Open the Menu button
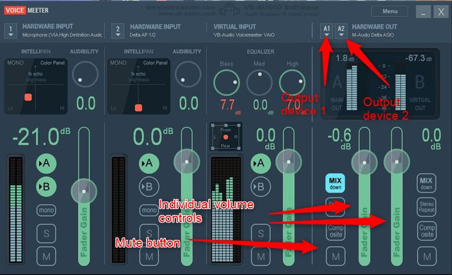Screen dimensions: 452x275 pos(390,12)
